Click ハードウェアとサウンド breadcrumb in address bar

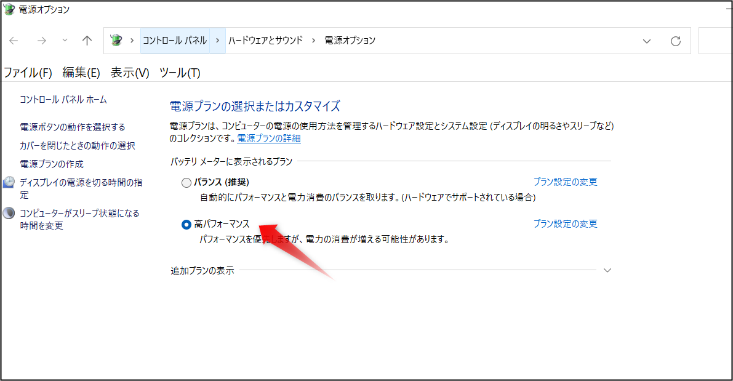point(266,40)
